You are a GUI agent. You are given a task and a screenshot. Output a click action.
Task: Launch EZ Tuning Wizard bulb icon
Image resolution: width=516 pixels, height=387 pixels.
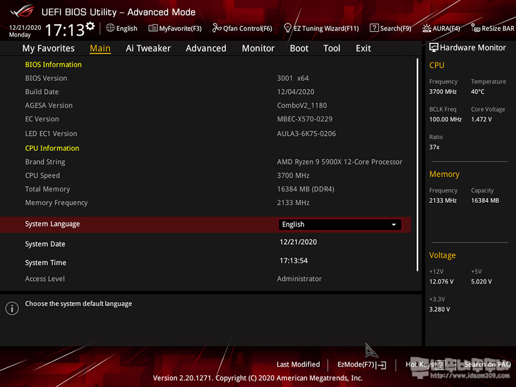click(x=288, y=28)
